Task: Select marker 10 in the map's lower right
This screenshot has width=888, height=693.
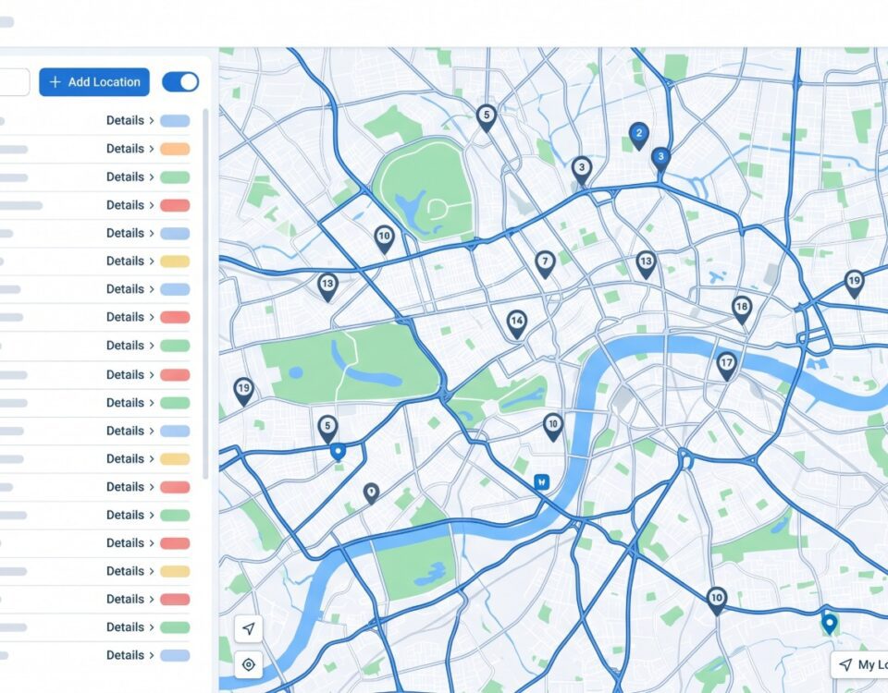Action: click(x=716, y=601)
